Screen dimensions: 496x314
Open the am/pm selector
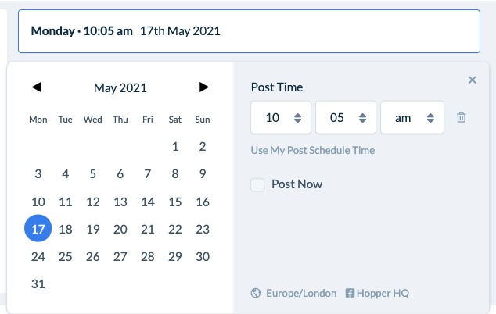coord(412,117)
